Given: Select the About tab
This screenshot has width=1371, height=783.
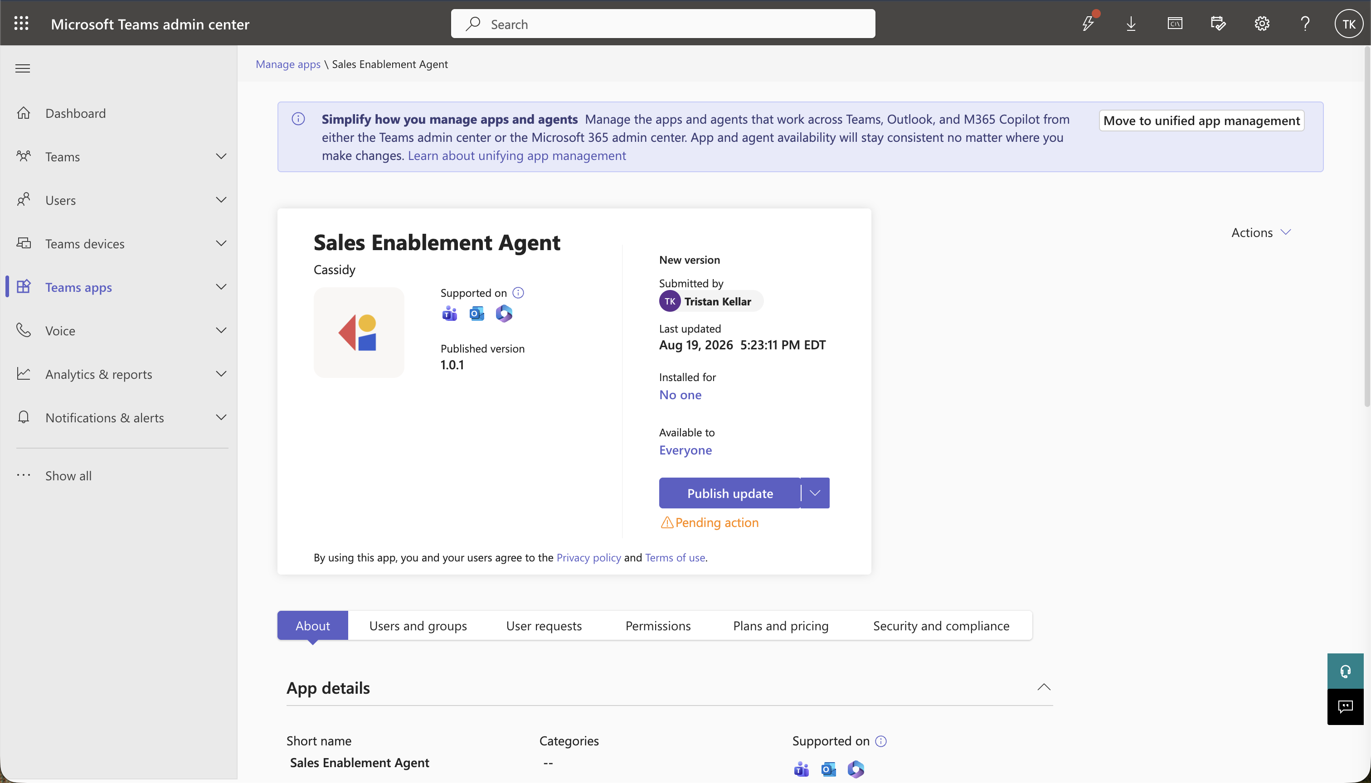Looking at the screenshot, I should click(x=313, y=625).
